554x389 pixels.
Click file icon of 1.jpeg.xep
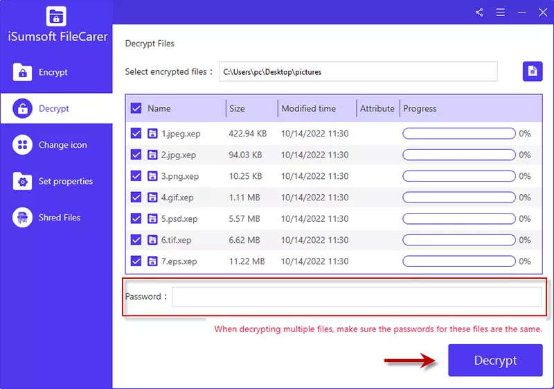(x=152, y=134)
